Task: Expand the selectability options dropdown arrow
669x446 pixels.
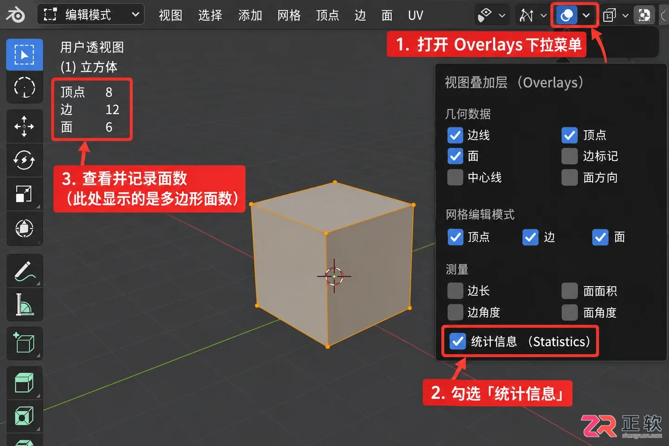Action: click(502, 15)
